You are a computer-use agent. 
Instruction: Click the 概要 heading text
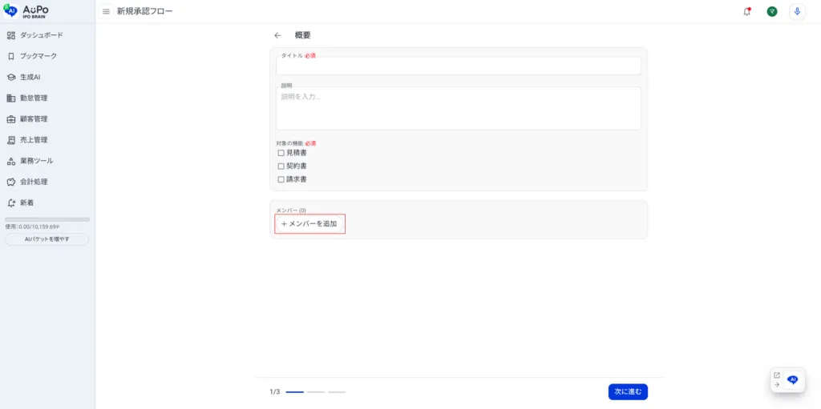pos(302,35)
